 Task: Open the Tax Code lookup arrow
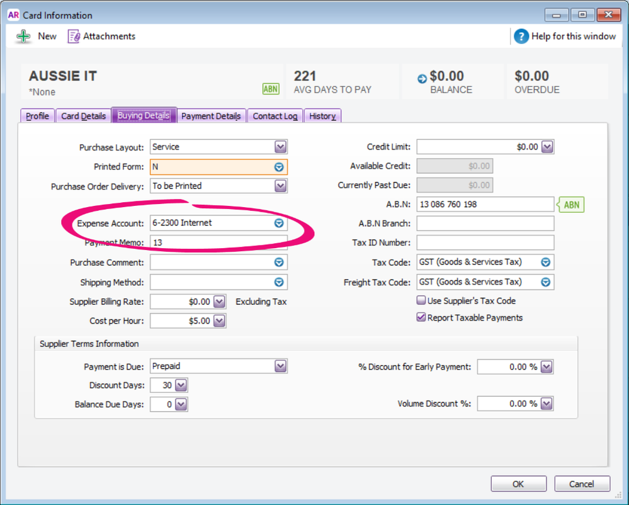coord(546,263)
